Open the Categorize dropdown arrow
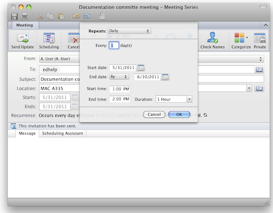 point(247,37)
